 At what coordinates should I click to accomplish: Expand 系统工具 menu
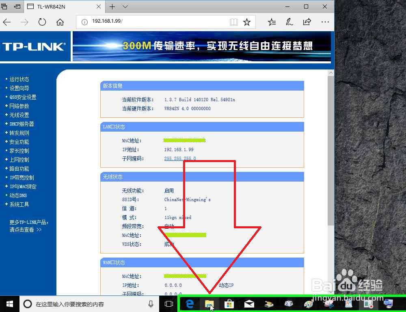[x=19, y=204]
